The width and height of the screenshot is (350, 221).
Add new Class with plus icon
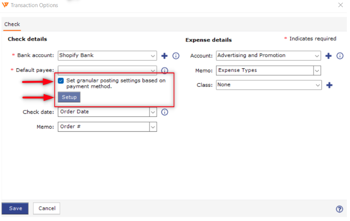click(329, 85)
